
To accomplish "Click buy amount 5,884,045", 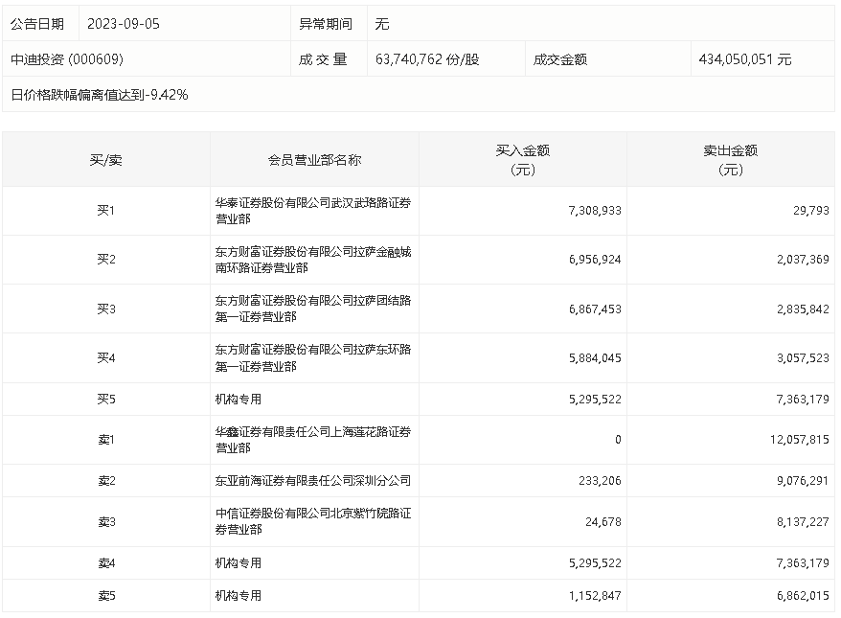I will (x=595, y=357).
